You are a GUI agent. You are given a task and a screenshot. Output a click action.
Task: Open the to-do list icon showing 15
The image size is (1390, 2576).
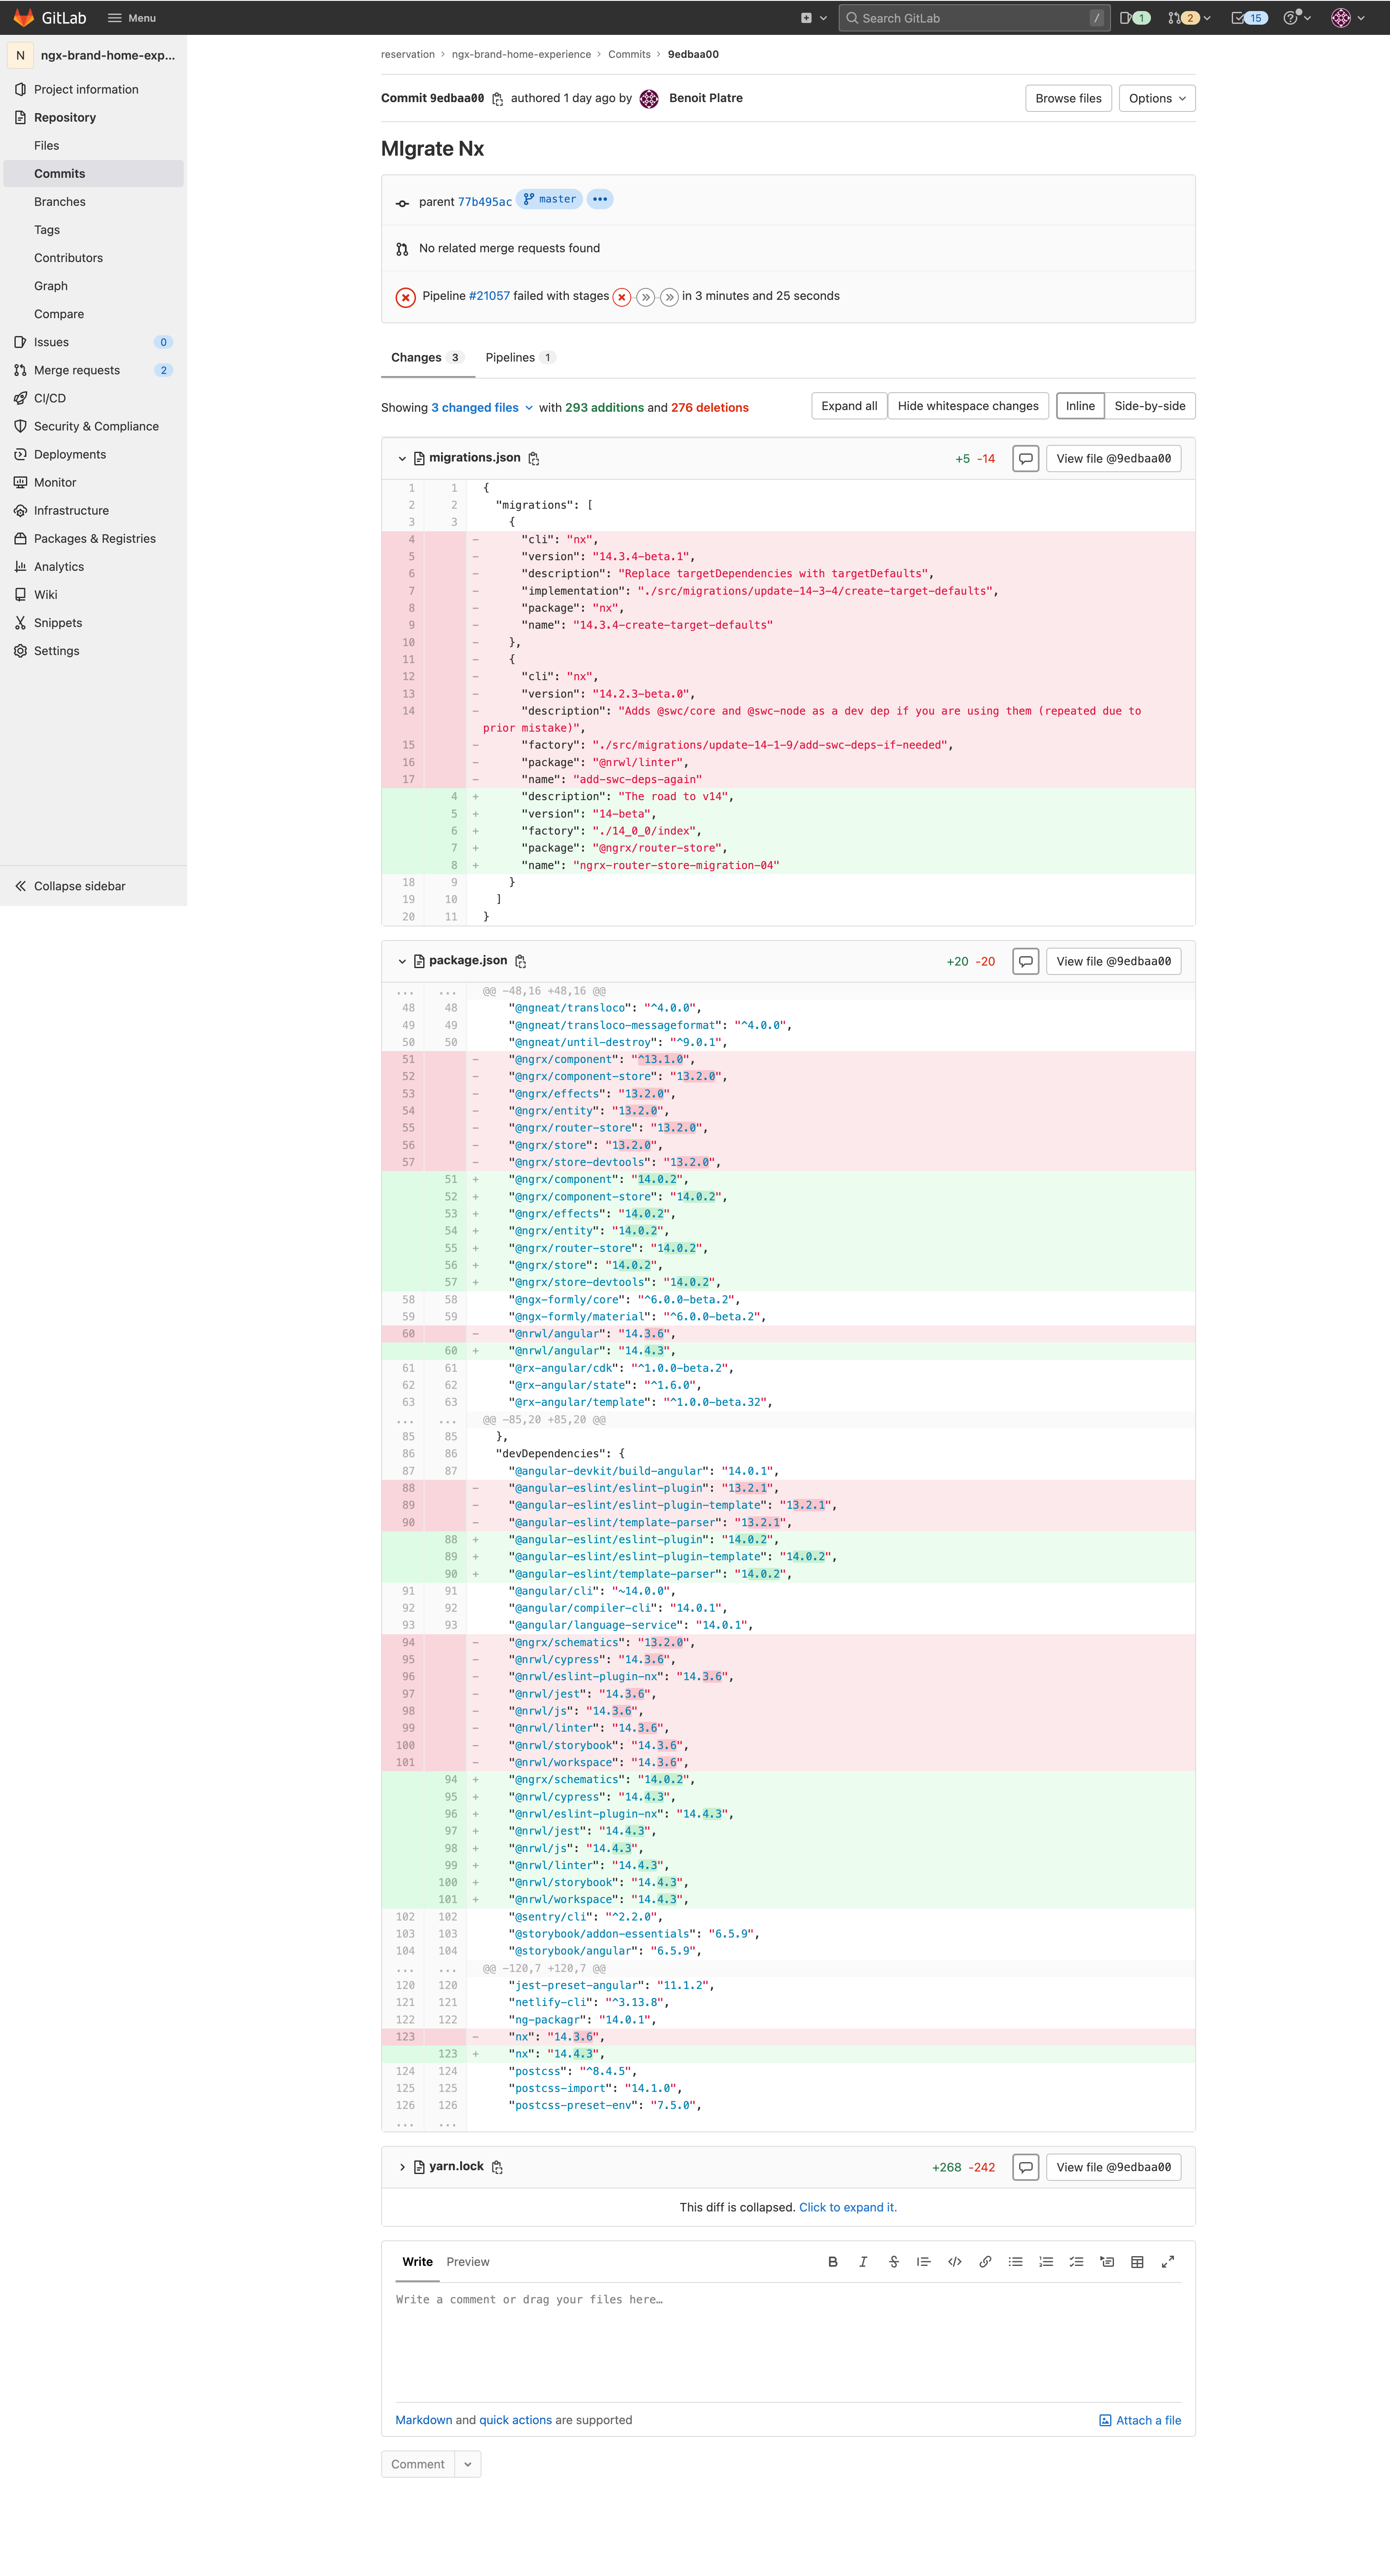pyautogui.click(x=1249, y=18)
